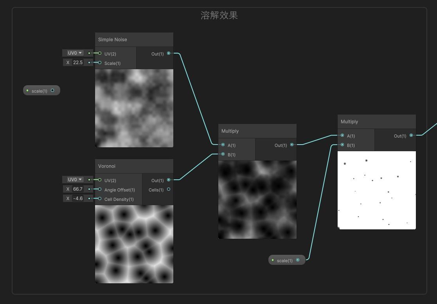The width and height of the screenshot is (437, 304).
Task: Click the upper scale(1) property node
Action: (x=39, y=90)
